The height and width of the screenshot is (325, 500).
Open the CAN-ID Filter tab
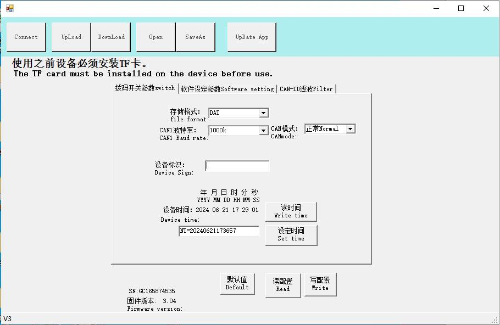306,89
